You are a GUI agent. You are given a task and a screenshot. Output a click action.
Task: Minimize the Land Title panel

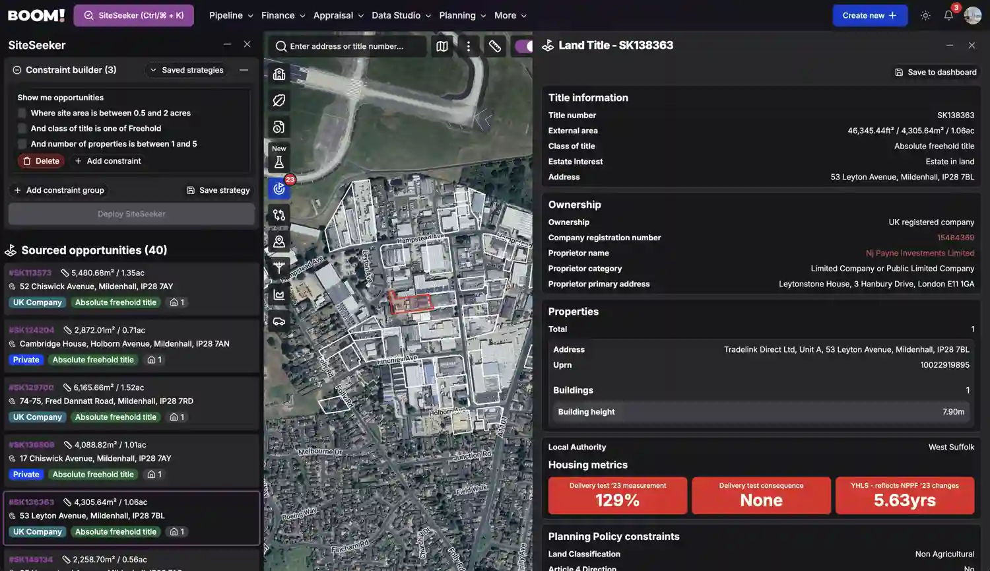(950, 45)
